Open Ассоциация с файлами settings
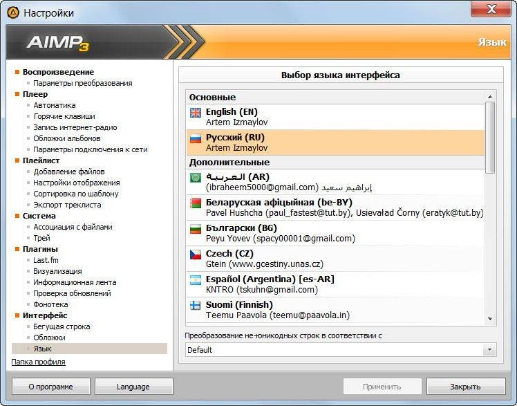517x406 pixels. point(73,227)
